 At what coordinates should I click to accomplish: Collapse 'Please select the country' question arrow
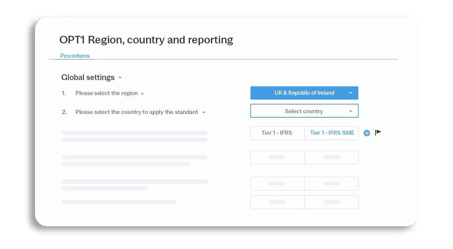[x=203, y=112]
